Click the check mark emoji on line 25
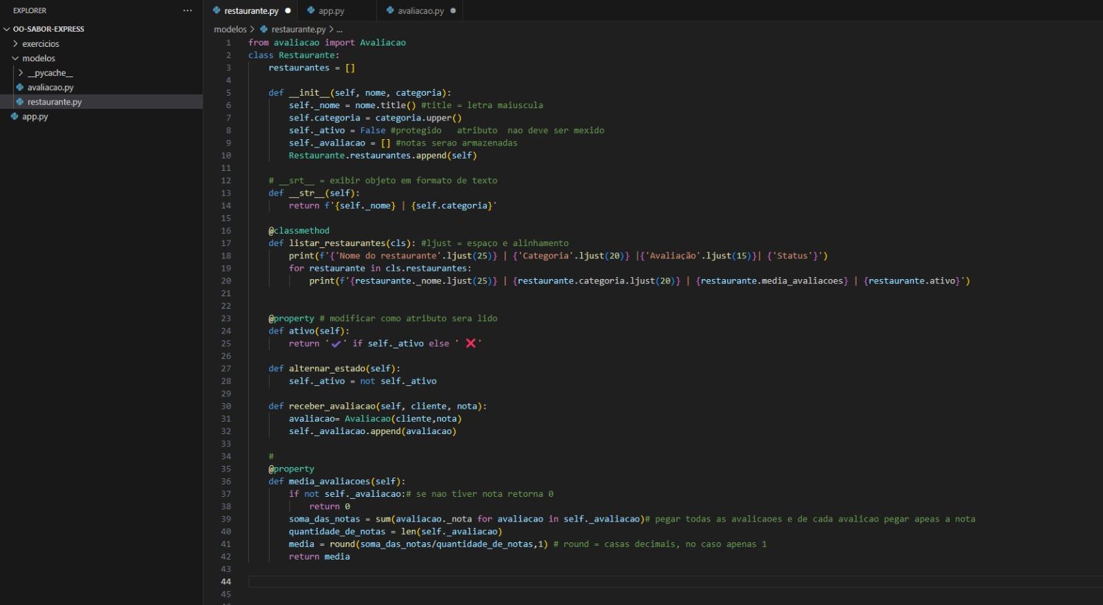1103x605 pixels. point(336,344)
